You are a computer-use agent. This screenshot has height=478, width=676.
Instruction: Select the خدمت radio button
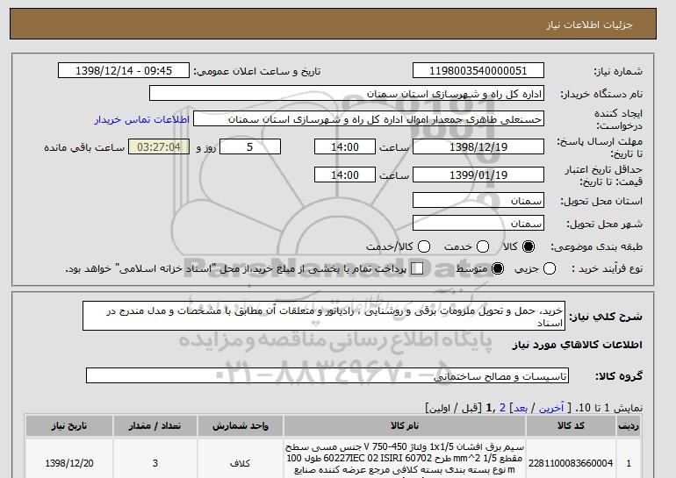click(x=483, y=246)
